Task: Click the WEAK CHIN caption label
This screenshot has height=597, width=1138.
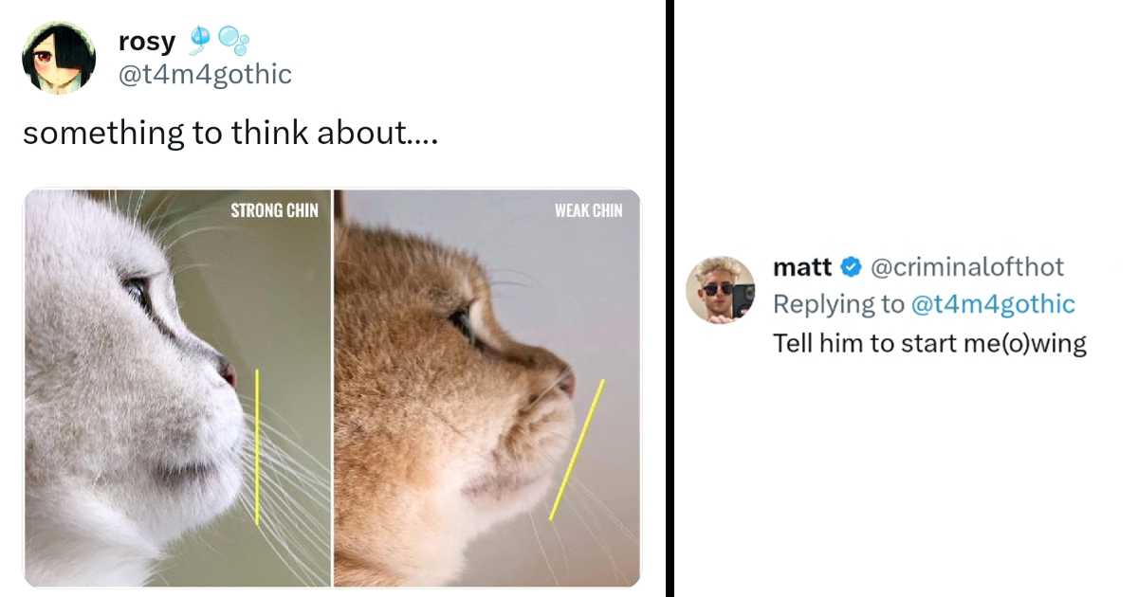Action: (x=588, y=210)
